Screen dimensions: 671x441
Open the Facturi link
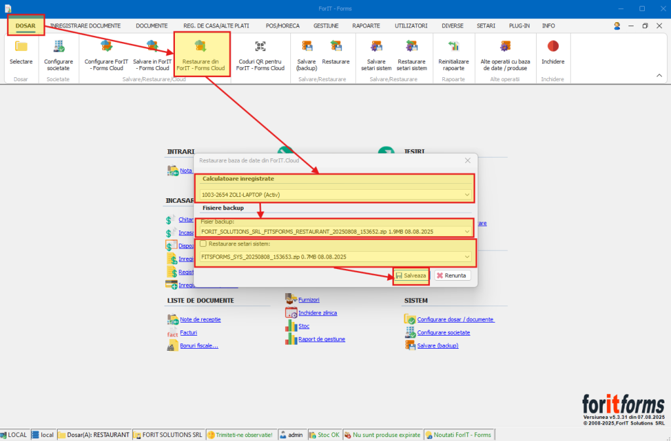[x=188, y=332]
